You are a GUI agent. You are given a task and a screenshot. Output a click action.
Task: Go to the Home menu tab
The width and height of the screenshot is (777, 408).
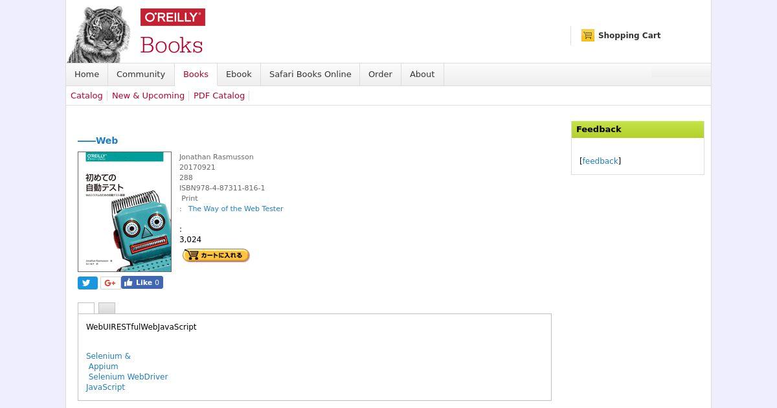pos(87,74)
